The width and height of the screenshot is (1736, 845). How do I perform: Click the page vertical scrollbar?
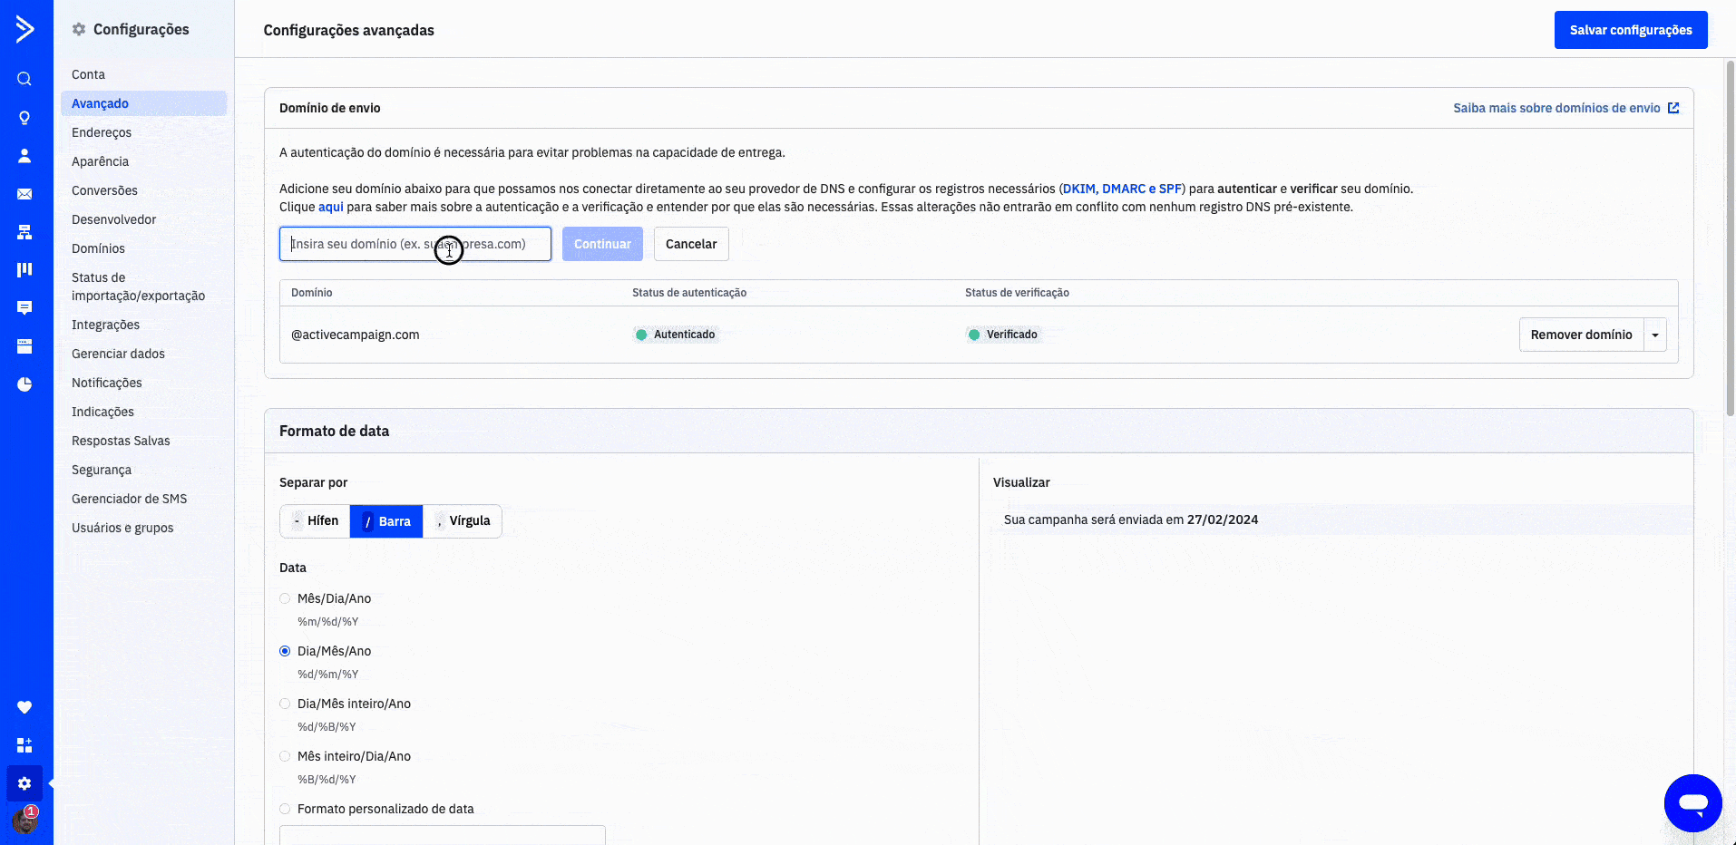1730,236
